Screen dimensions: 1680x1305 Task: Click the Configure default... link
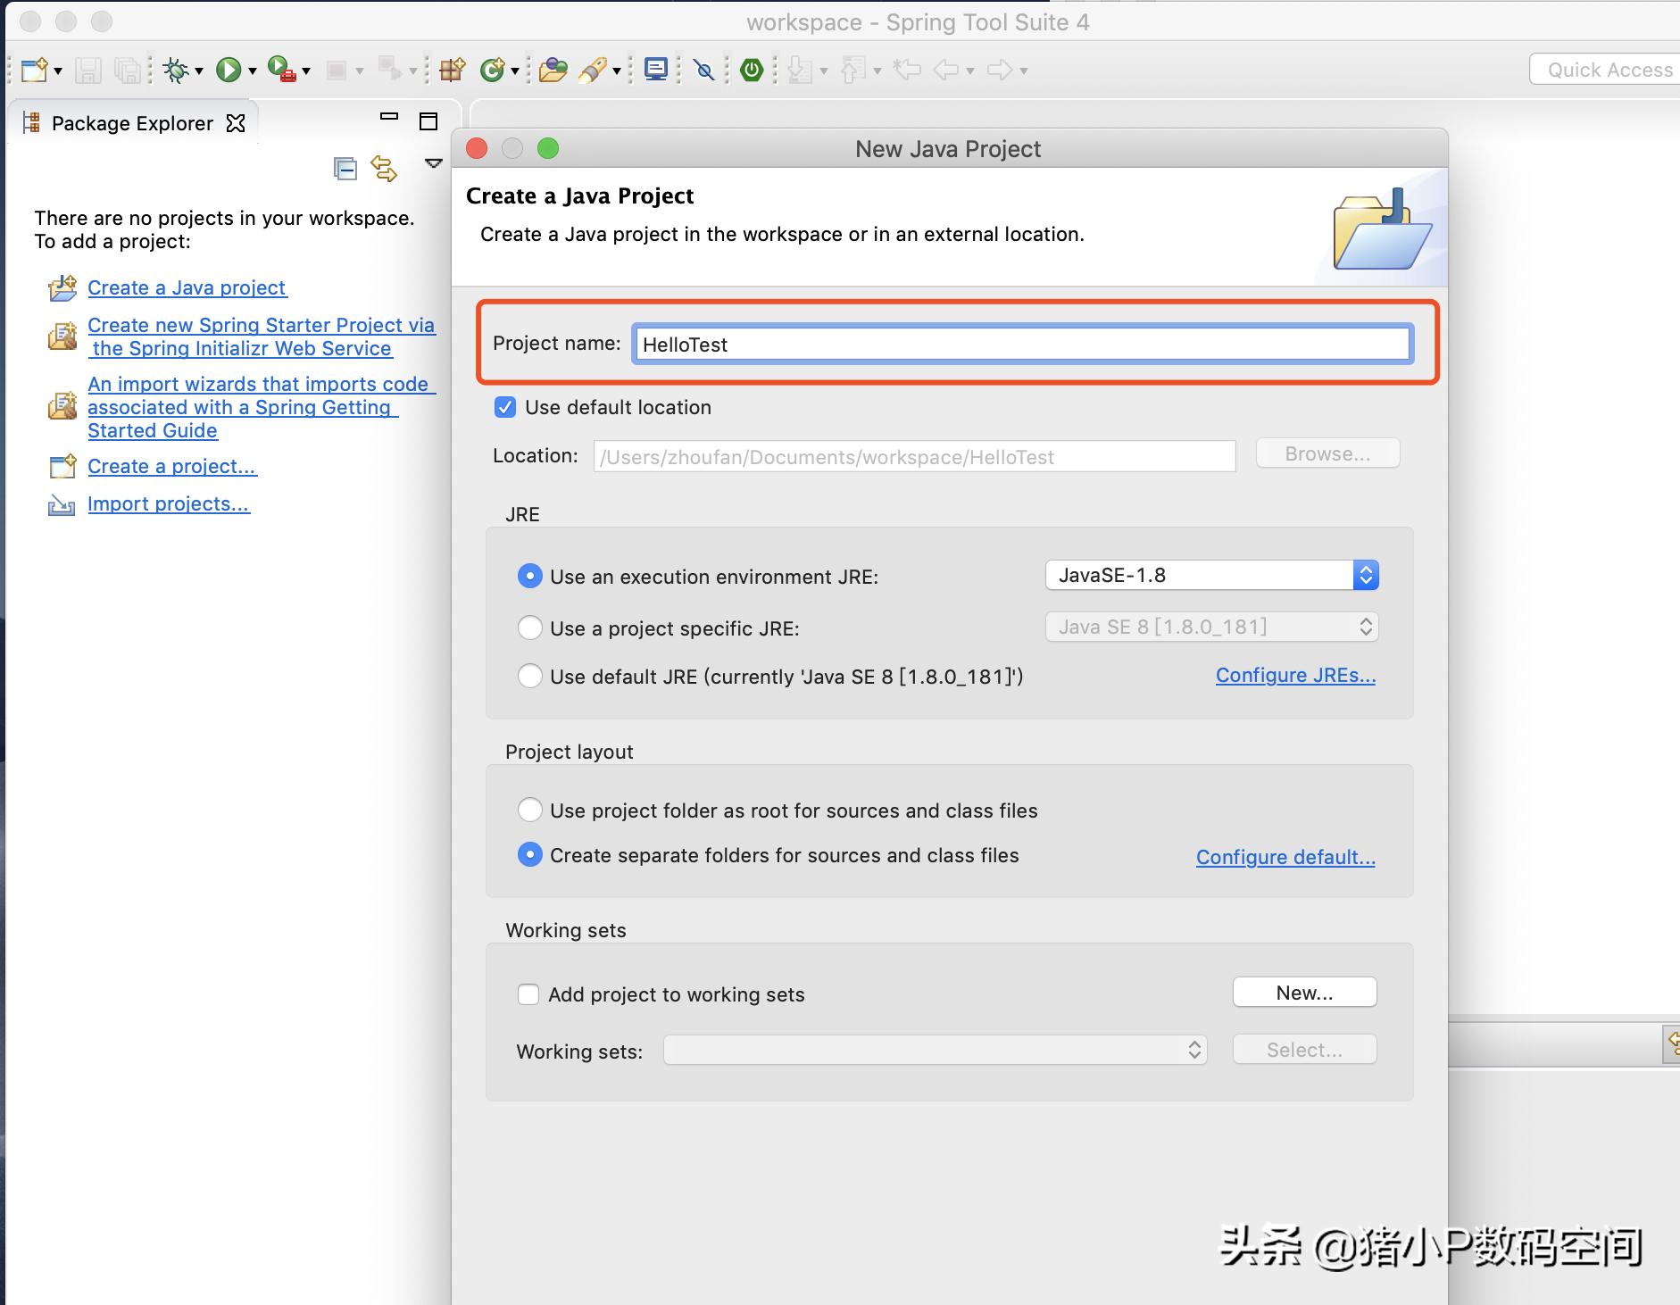(x=1285, y=858)
